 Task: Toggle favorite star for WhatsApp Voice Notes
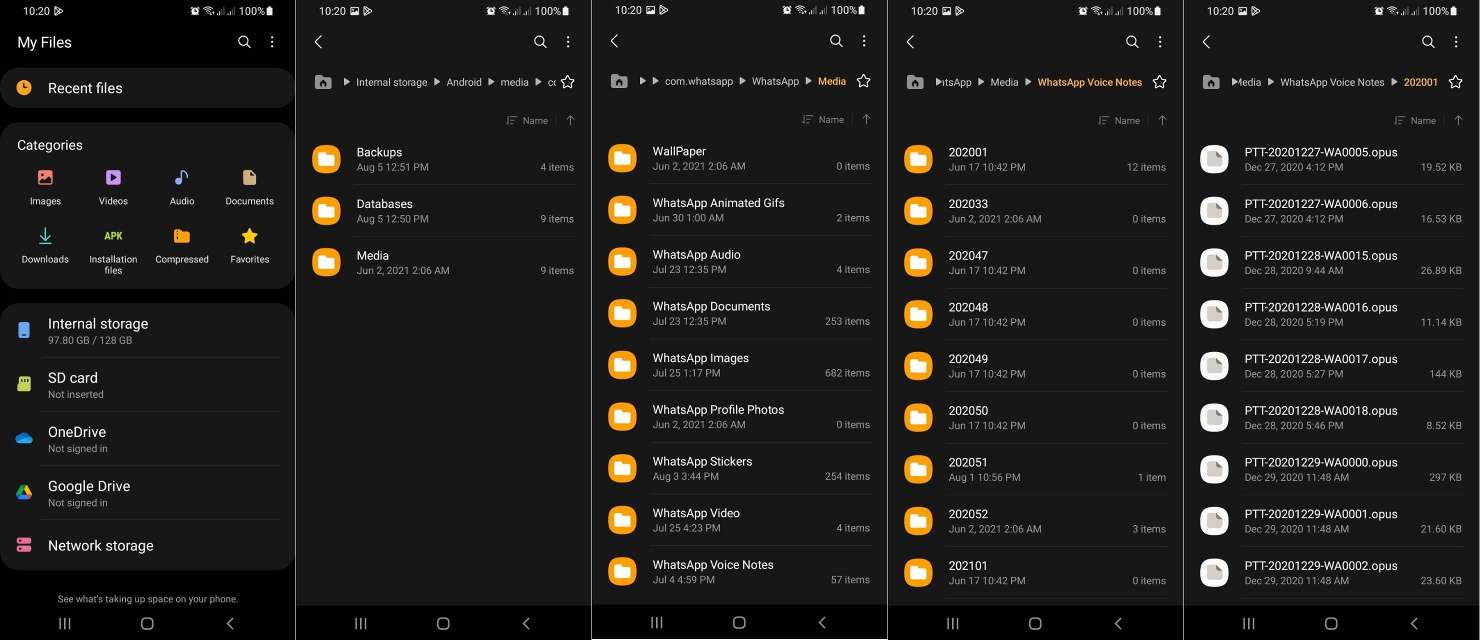(1159, 82)
